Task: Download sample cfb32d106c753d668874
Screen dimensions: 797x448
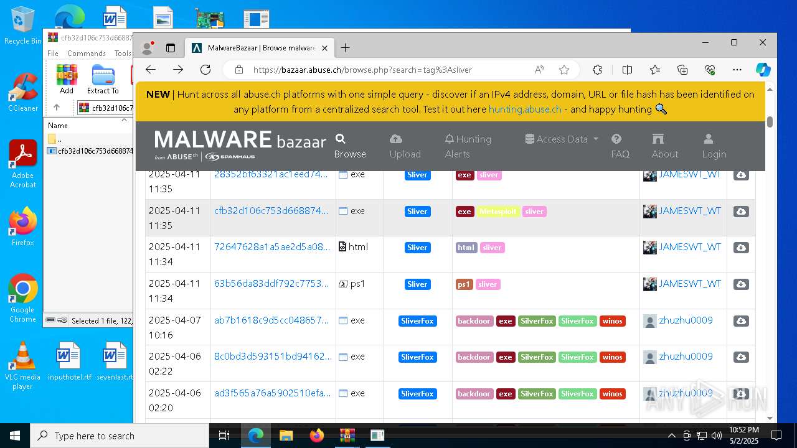Action: [x=741, y=212]
